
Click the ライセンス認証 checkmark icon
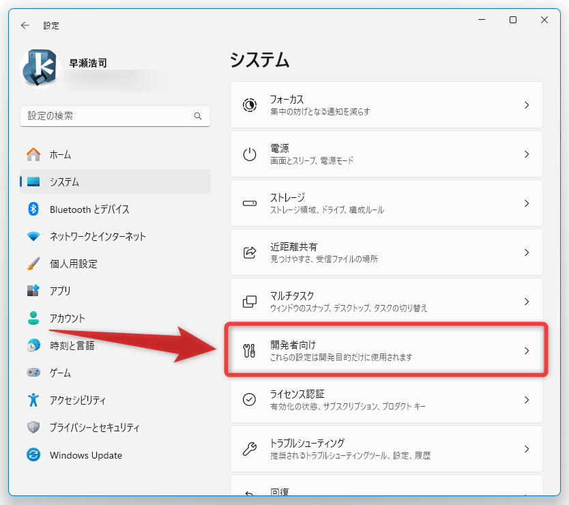click(250, 400)
